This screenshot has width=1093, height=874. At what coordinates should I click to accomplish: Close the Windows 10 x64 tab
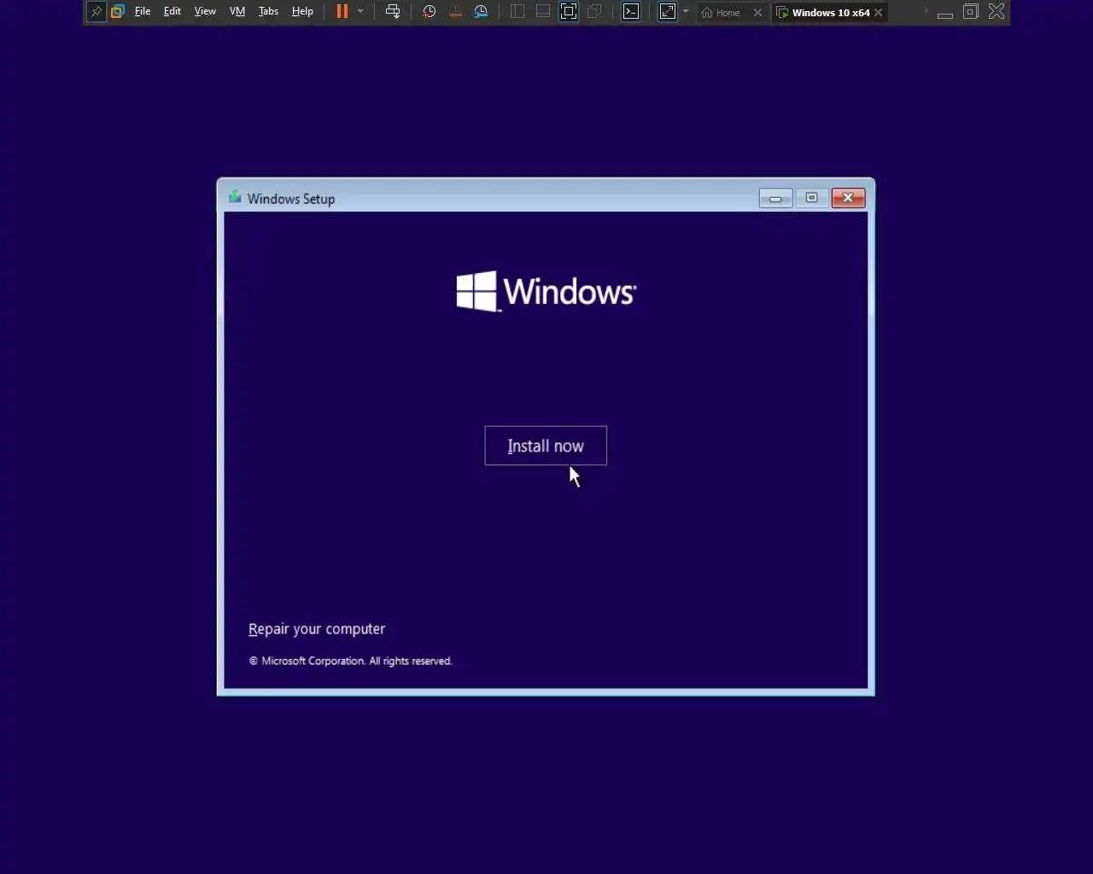coord(878,12)
